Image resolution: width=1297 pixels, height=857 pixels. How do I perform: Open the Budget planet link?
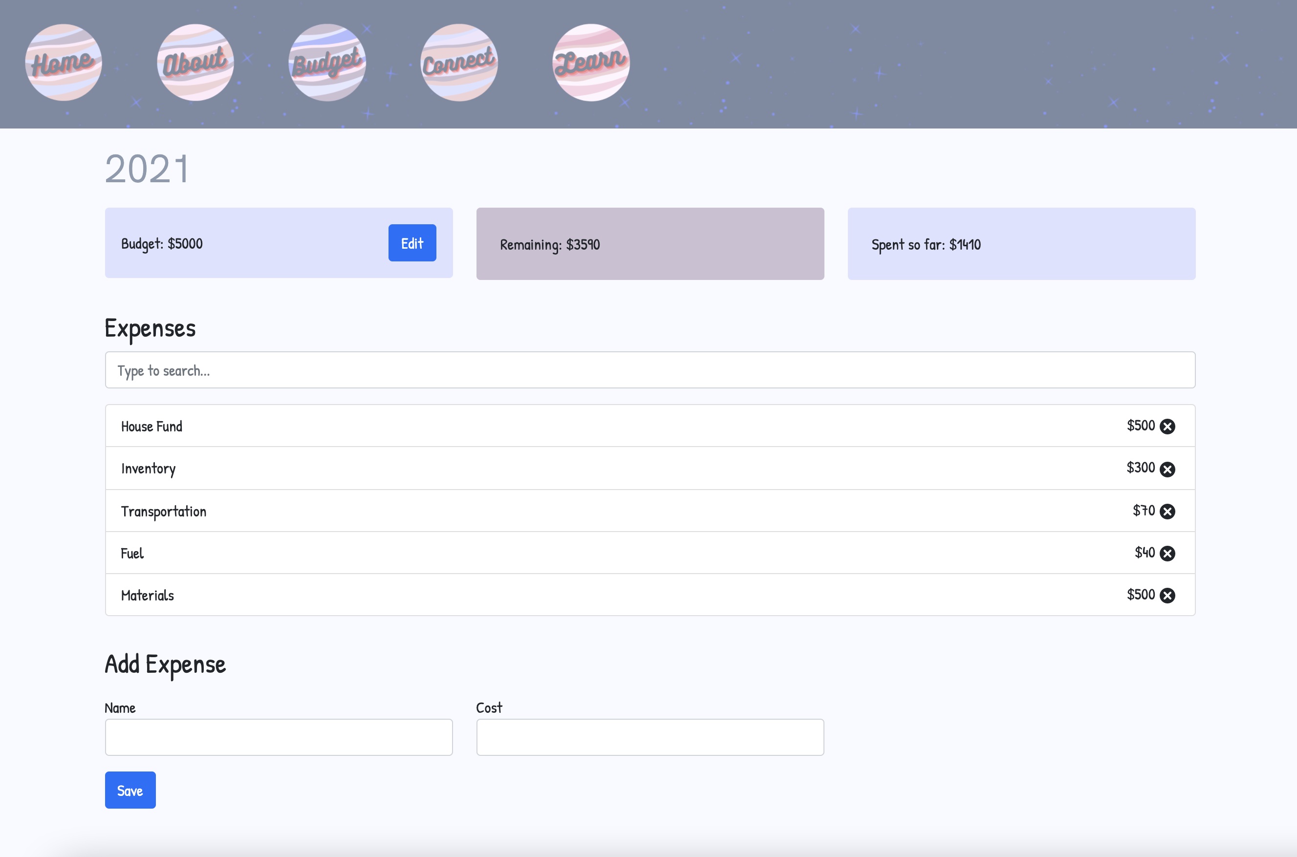pyautogui.click(x=327, y=63)
